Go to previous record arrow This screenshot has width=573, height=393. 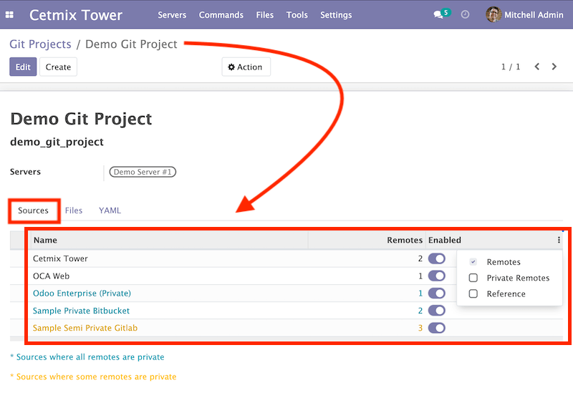coord(536,67)
